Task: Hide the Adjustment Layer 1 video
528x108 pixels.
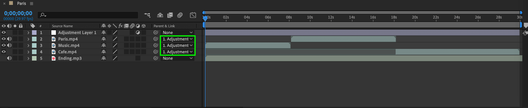Action: pos(4,33)
